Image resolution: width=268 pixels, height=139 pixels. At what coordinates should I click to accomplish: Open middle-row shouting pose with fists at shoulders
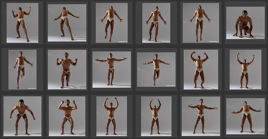(67, 69)
